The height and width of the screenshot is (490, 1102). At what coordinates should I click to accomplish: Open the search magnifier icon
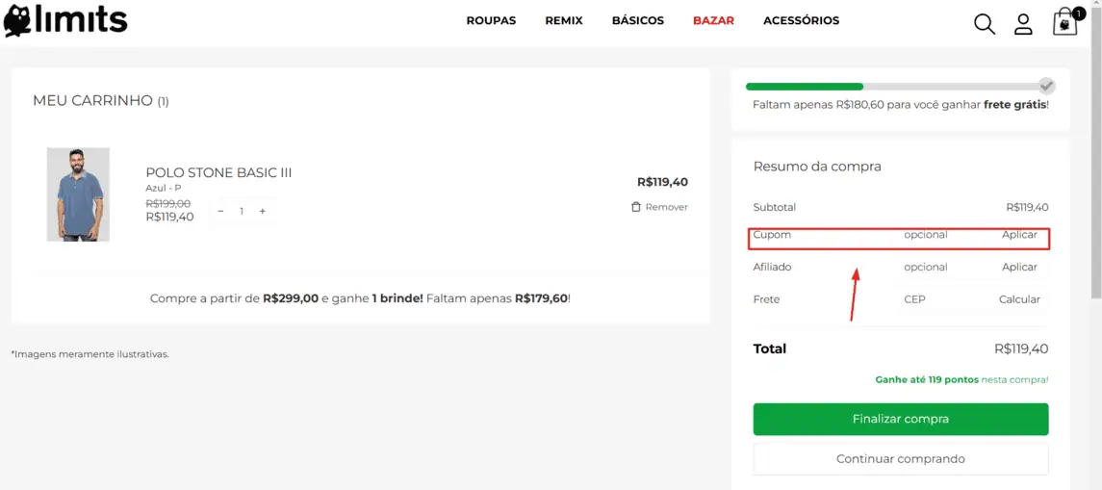coord(984,23)
